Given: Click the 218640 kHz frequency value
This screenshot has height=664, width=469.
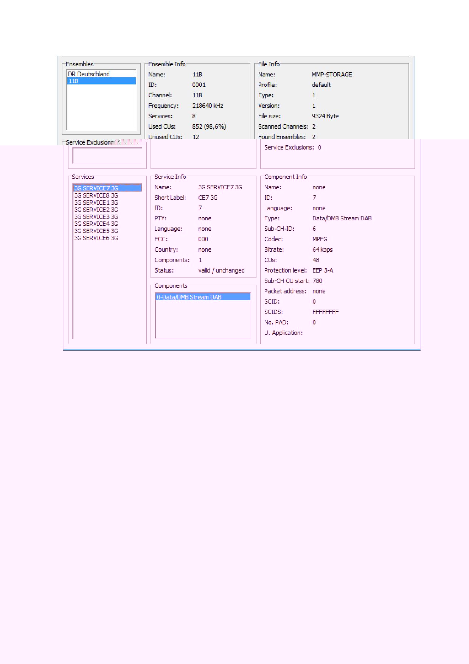Looking at the screenshot, I should click(x=208, y=106).
